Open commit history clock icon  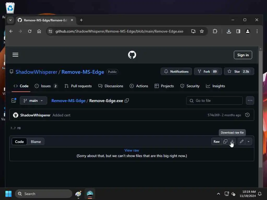[247, 115]
